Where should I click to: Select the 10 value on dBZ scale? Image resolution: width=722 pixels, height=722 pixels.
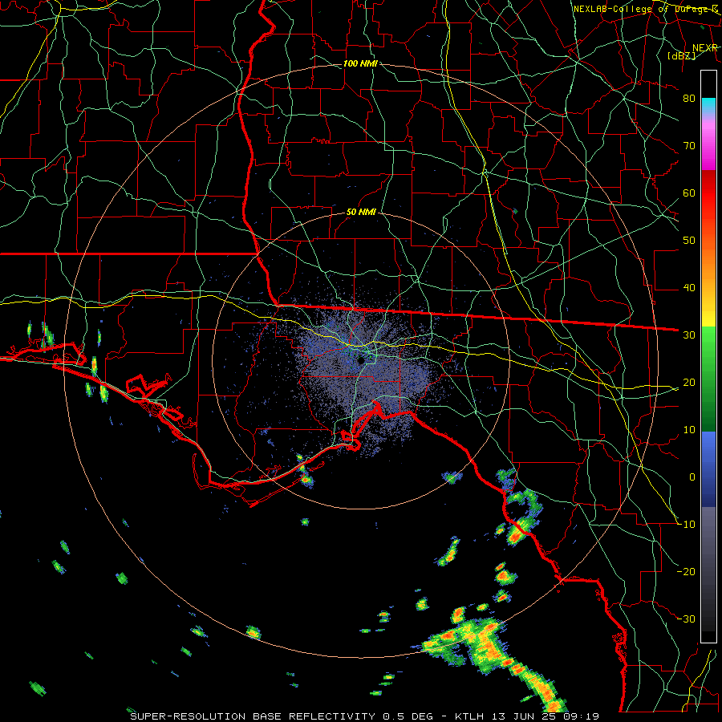(689, 430)
